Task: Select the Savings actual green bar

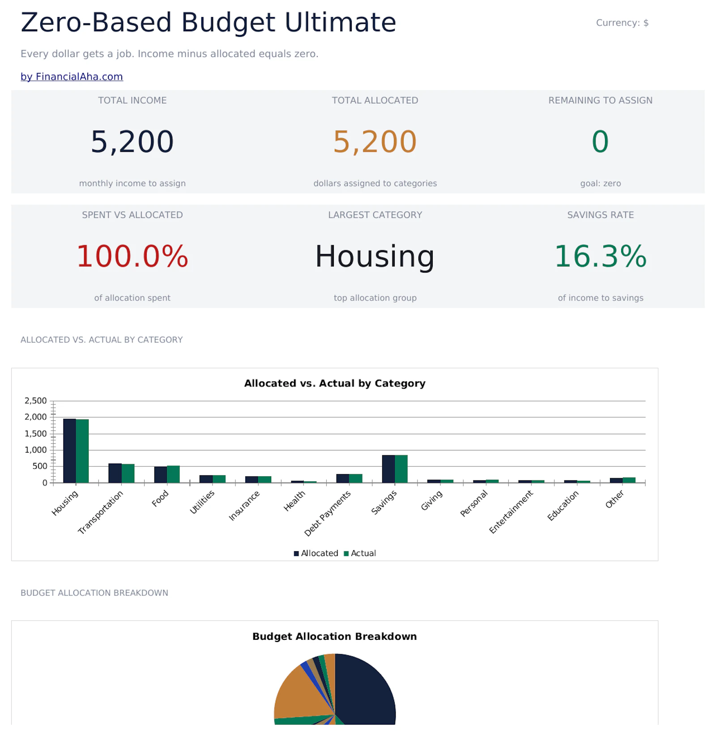Action: pyautogui.click(x=401, y=469)
